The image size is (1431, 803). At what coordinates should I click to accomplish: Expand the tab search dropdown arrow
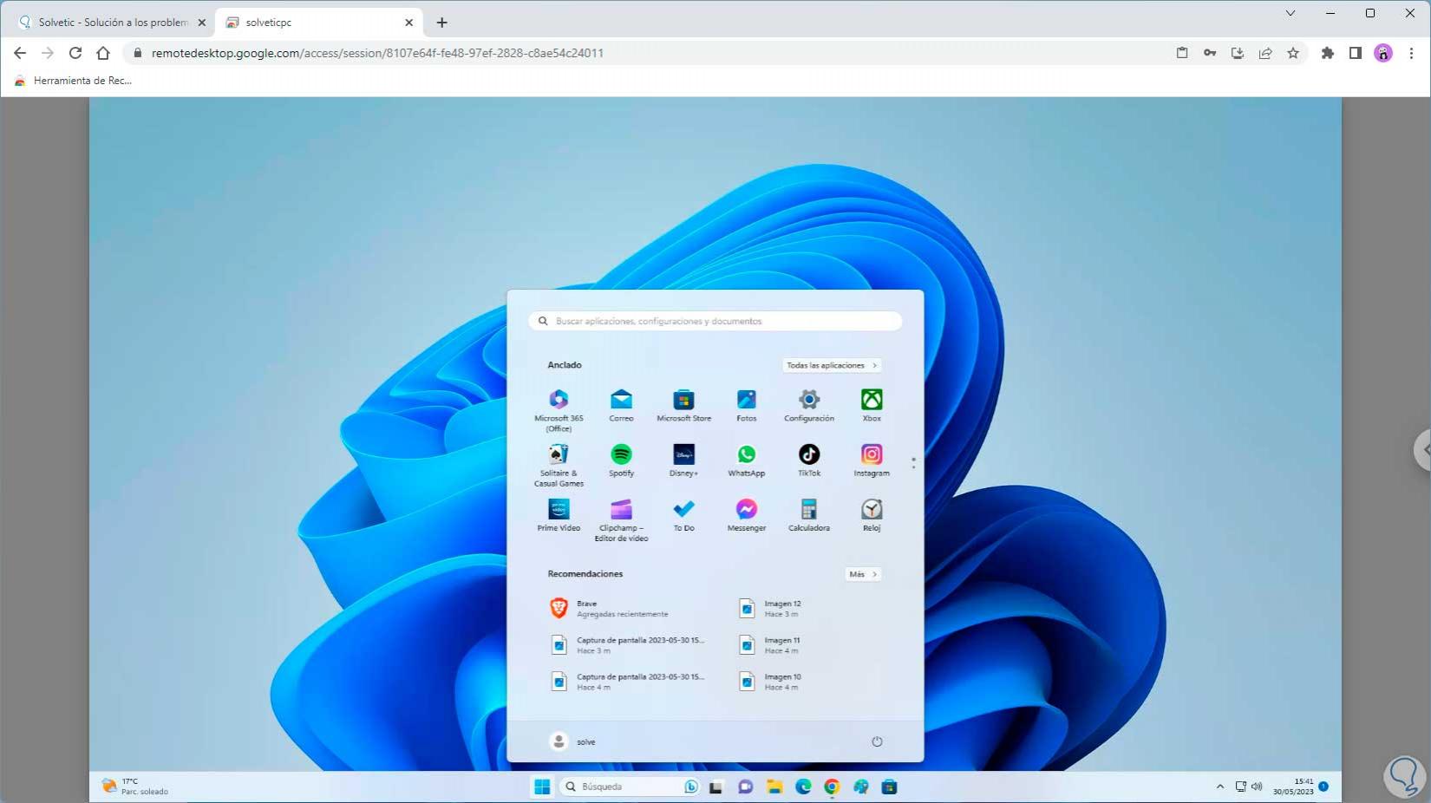pos(1291,13)
